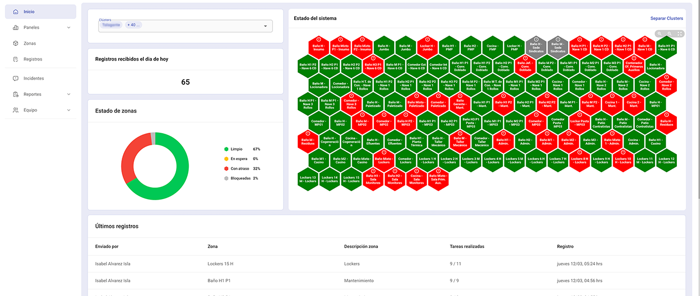This screenshot has height=296, width=700.
Task: Select the Baño H - Jumbo hexagon
Action: [x=384, y=47]
